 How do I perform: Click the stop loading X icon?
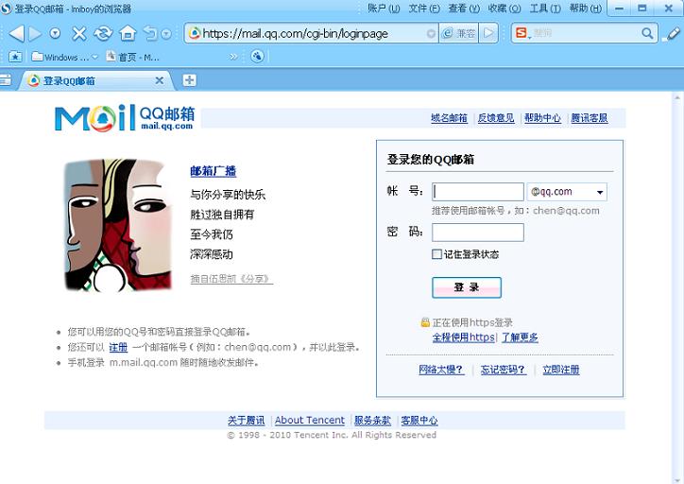[x=79, y=34]
